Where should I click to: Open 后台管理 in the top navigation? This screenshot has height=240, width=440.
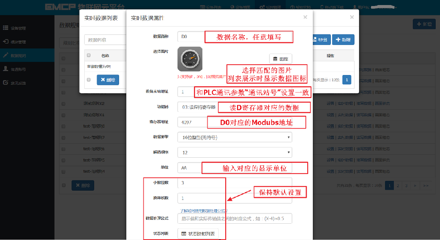270,7
